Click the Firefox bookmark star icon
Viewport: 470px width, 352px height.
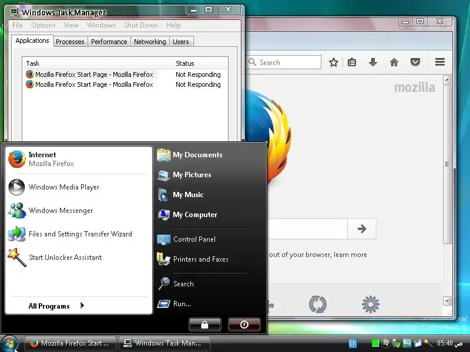click(x=333, y=62)
